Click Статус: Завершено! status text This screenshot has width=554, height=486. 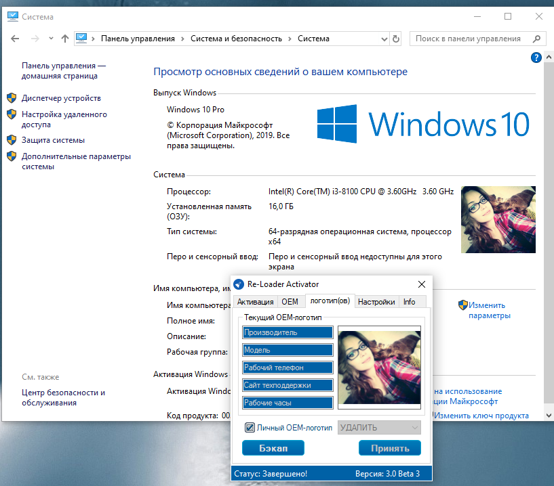point(271,474)
